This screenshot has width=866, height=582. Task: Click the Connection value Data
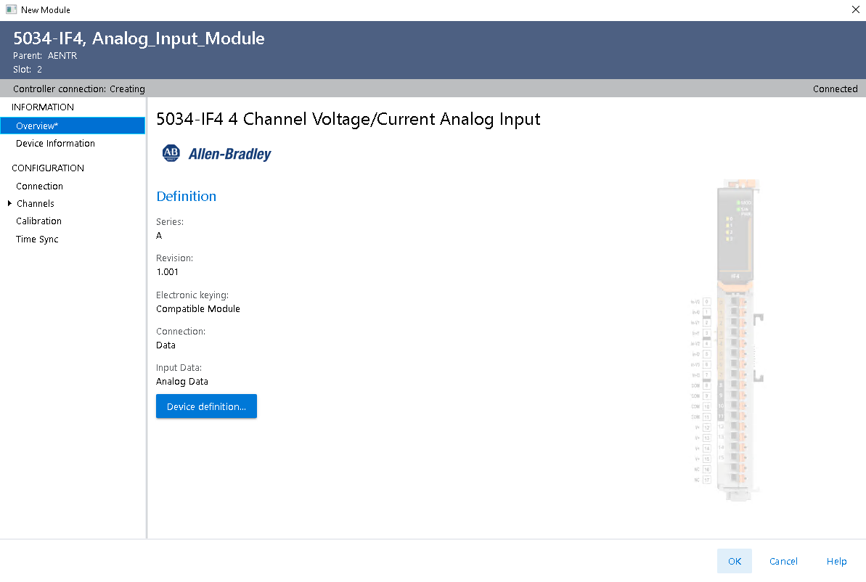(x=166, y=345)
